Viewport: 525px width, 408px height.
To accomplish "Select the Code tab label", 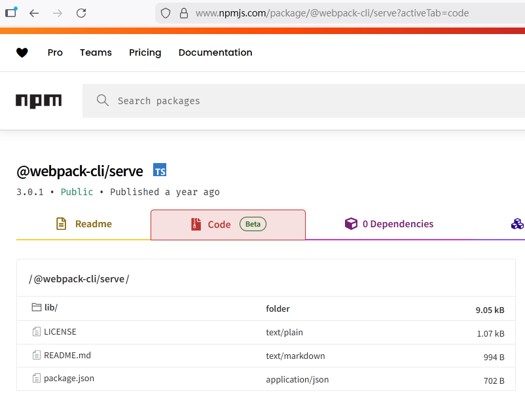I will coord(219,225).
